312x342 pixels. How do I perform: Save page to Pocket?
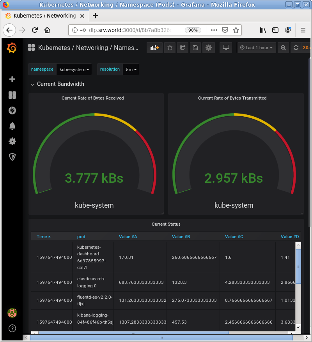click(x=225, y=30)
